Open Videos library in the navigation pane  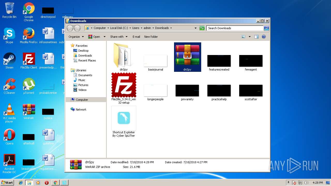coord(82,90)
